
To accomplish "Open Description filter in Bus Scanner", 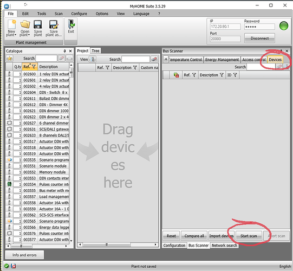I will [222, 75].
